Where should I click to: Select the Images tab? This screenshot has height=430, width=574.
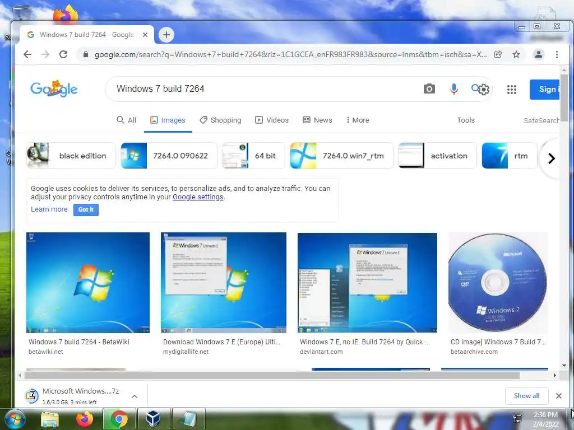click(168, 120)
